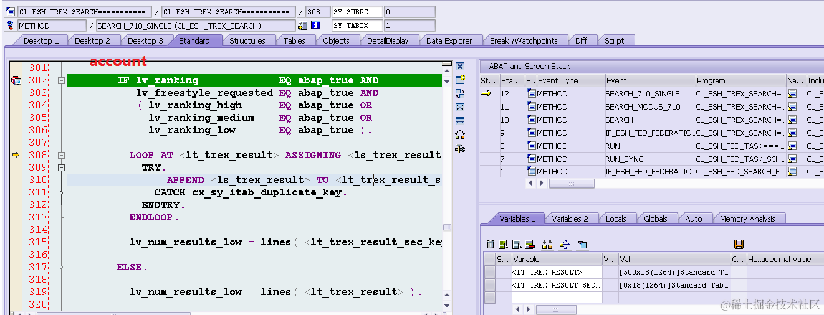Viewport: 824px width, 315px height.
Task: Switch to Globals tab
Action: coord(656,219)
